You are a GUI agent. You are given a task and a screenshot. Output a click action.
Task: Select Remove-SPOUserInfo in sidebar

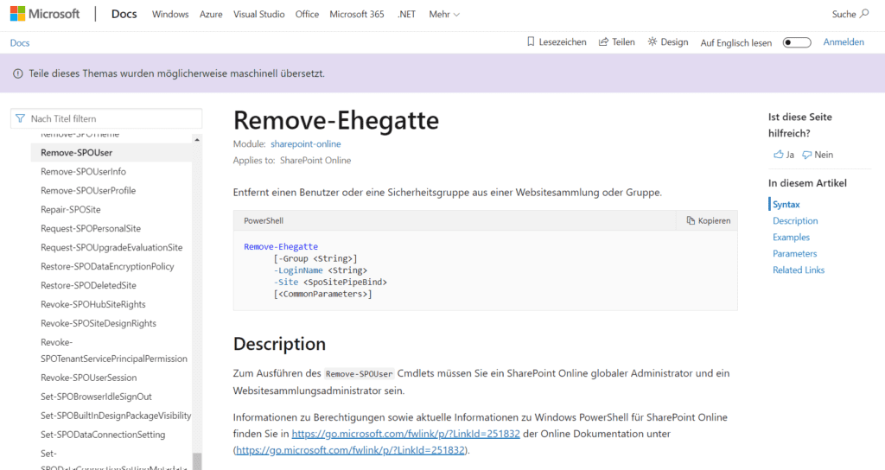(83, 172)
